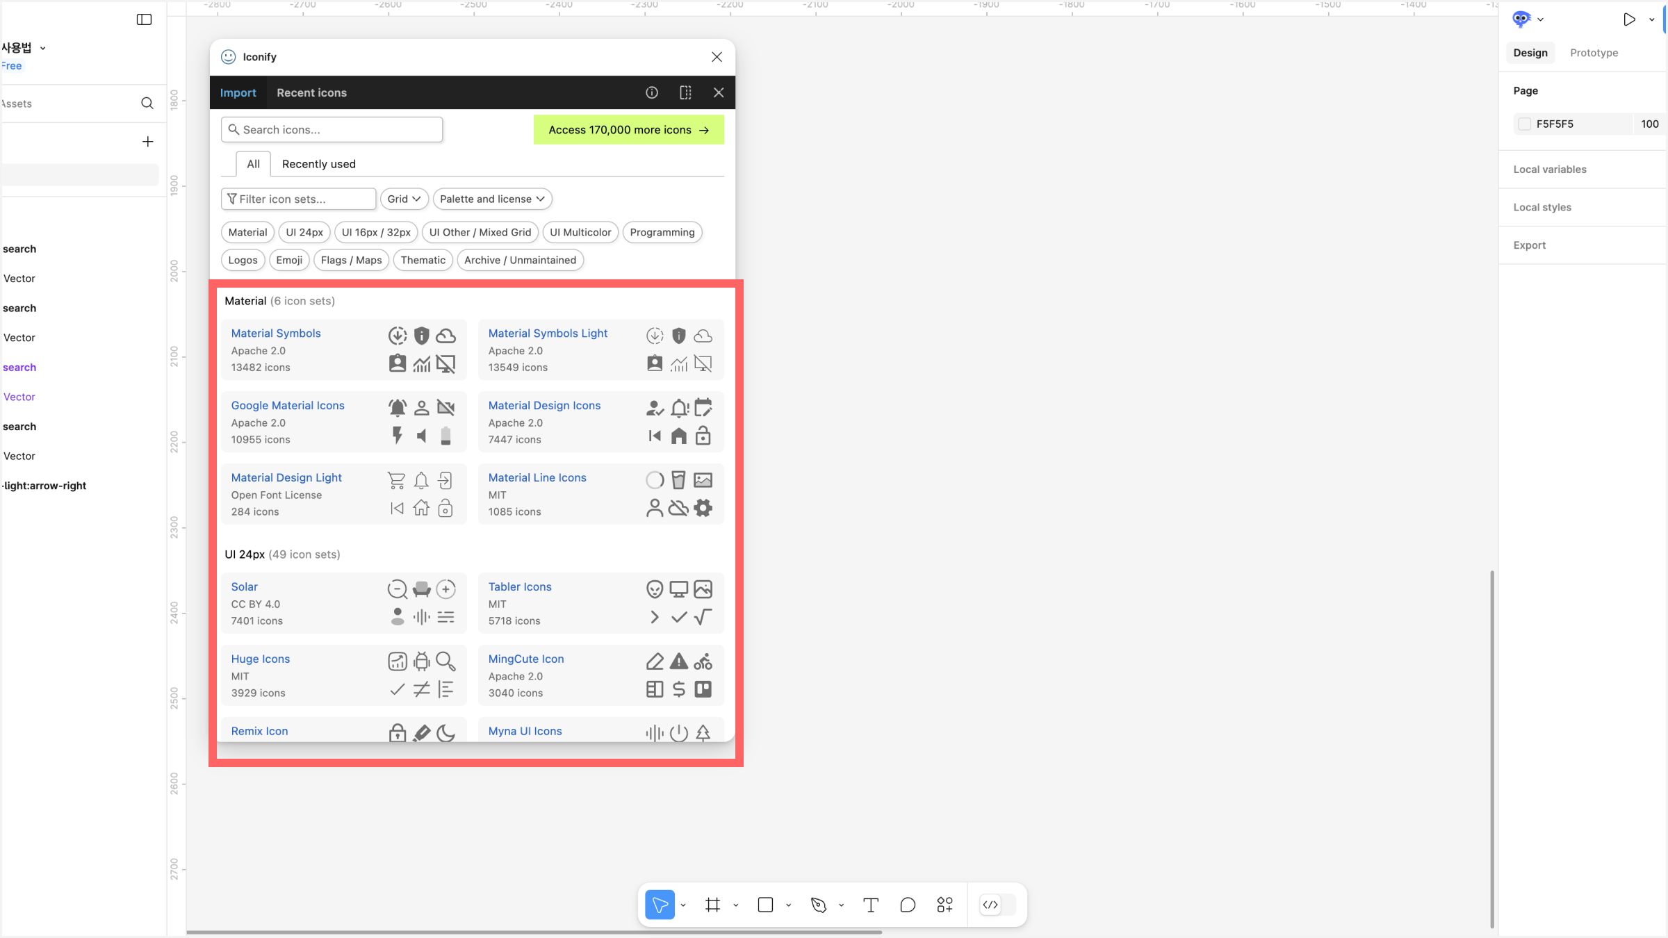Screen dimensions: 1668x938
Task: Switch to the Design tab
Action: tap(1530, 53)
